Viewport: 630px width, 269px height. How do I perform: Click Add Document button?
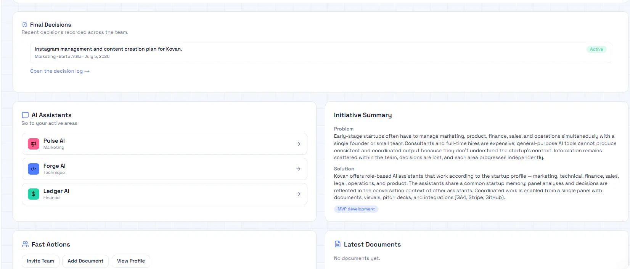[x=85, y=261]
